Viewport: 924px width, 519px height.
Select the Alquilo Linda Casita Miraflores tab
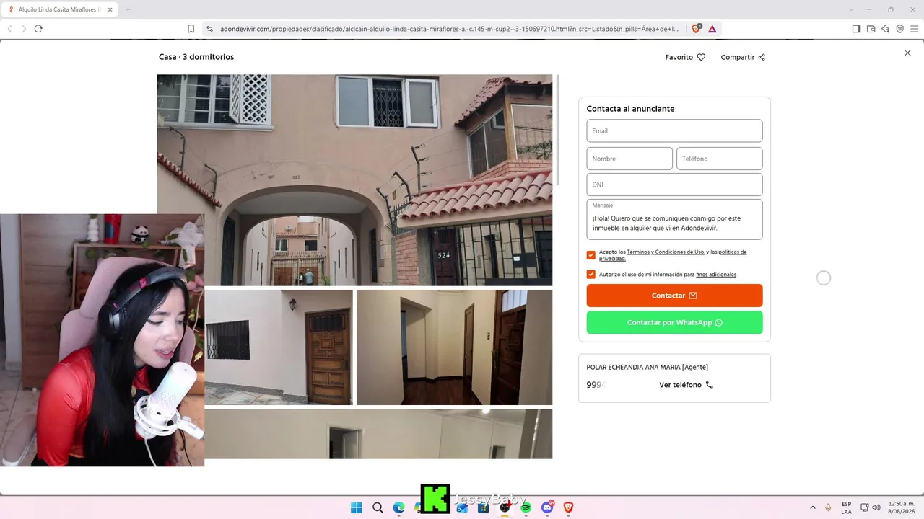pos(60,9)
